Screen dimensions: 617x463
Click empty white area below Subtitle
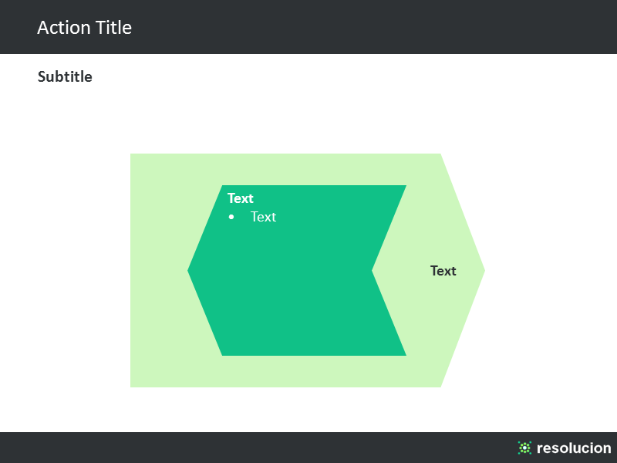coord(275,118)
